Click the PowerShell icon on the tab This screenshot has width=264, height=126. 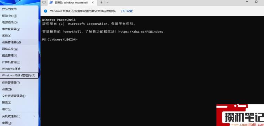point(51,2)
